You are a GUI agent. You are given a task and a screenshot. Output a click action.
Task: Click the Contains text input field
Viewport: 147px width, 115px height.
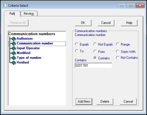tap(93, 65)
